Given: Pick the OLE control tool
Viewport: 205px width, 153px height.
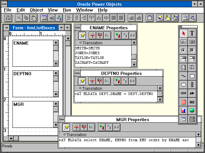Looking at the screenshot, I should (x=192, y=102).
